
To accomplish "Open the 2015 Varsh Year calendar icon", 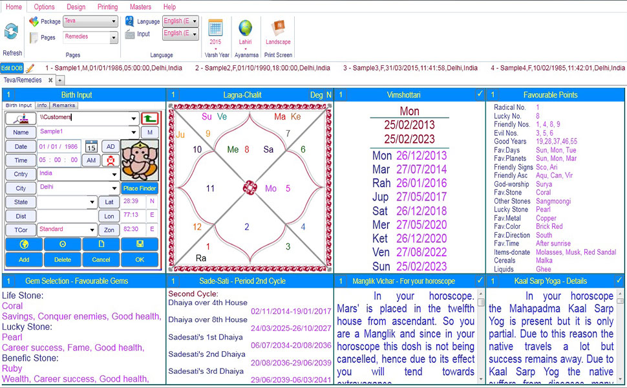I will coord(215,28).
